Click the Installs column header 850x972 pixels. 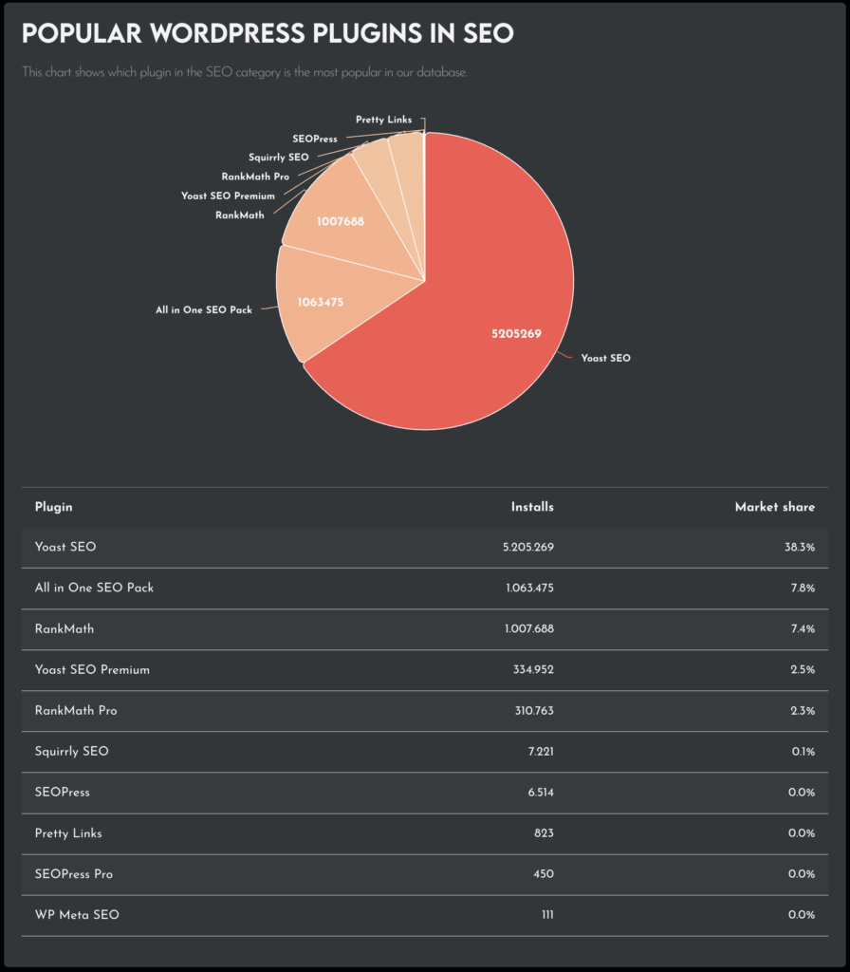tap(532, 507)
